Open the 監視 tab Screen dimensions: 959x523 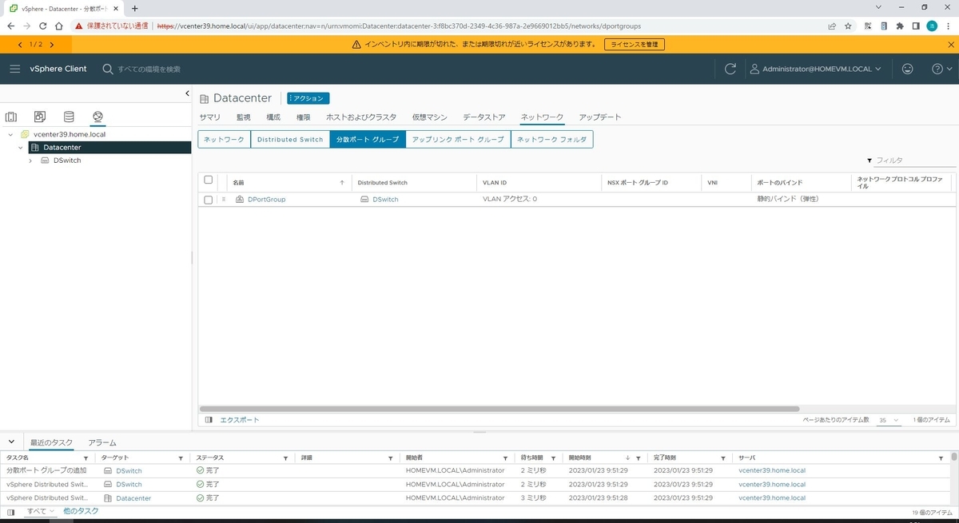(243, 117)
